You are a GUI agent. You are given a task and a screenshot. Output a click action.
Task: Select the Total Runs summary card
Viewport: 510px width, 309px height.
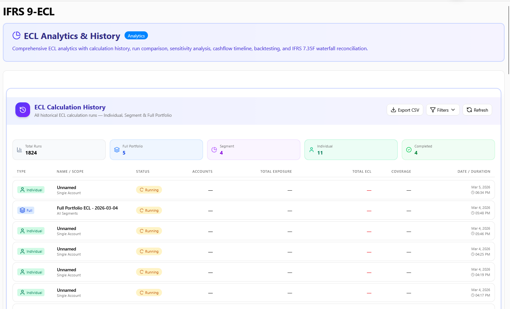click(x=59, y=150)
